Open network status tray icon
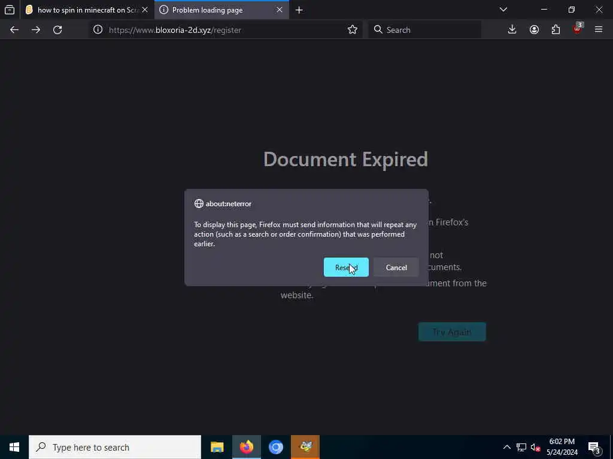Viewport: 613px width, 459px height. [x=521, y=447]
